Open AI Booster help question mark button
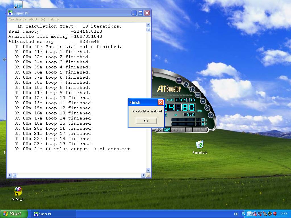 click(211, 115)
